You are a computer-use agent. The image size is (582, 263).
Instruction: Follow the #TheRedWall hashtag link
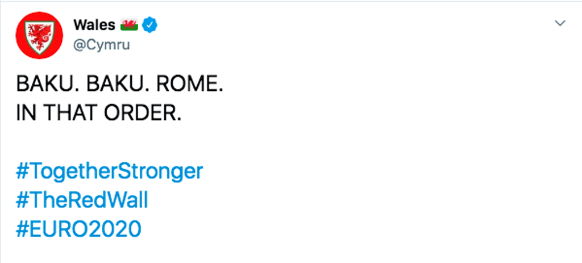[x=82, y=201]
